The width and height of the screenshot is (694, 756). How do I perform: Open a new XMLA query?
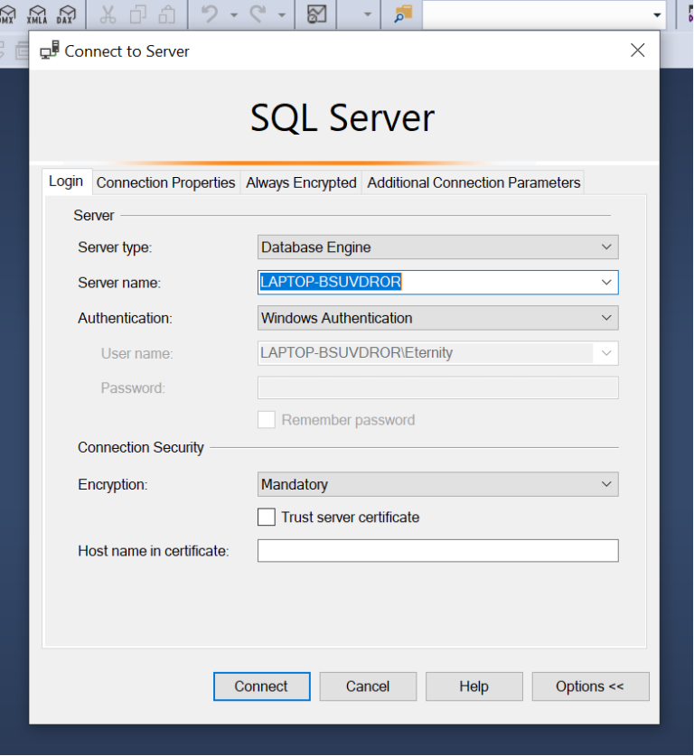[39, 14]
